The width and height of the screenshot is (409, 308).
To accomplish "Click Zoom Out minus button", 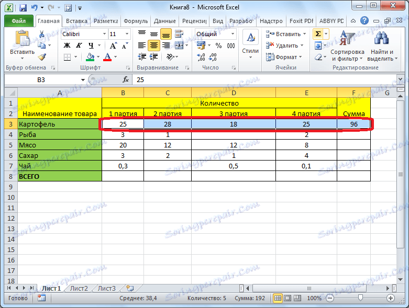I will 330,298.
